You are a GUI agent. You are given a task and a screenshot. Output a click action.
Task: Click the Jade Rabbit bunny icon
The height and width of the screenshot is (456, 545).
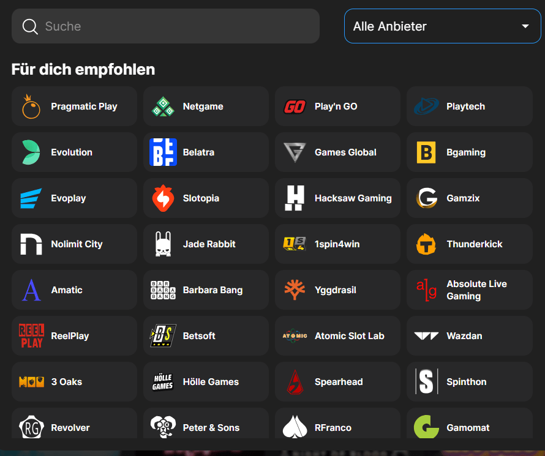point(163,244)
